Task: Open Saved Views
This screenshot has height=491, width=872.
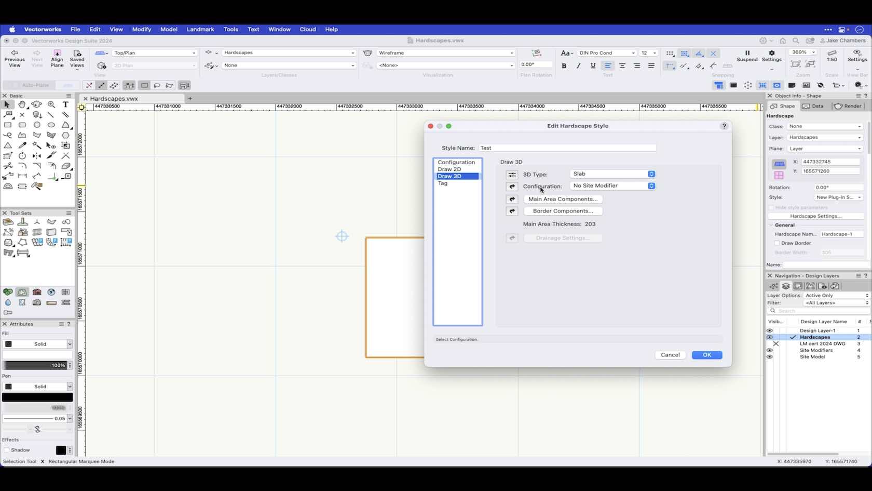Action: coord(77,58)
